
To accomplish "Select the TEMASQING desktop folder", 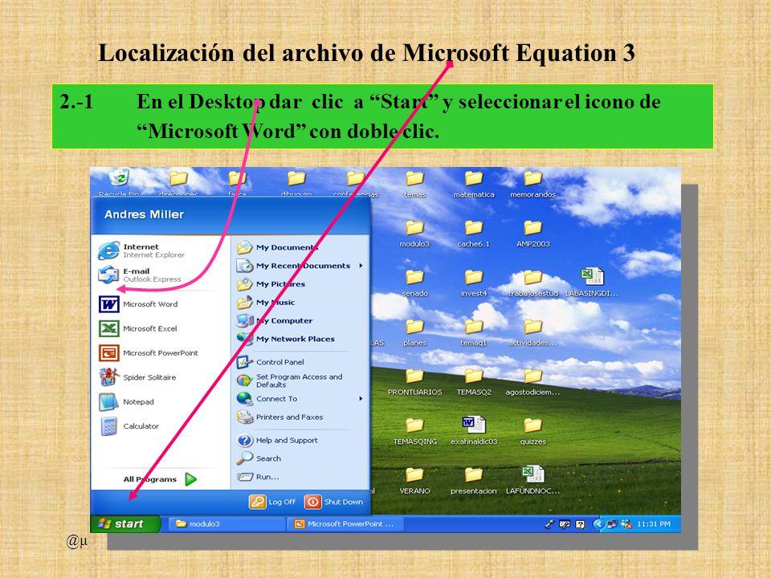I will pyautogui.click(x=415, y=432).
